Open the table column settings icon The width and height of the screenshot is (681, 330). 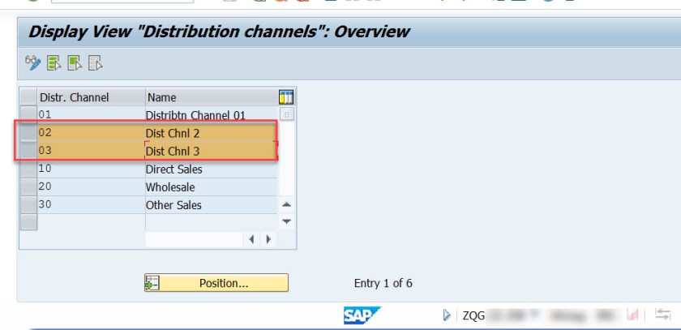click(x=286, y=97)
